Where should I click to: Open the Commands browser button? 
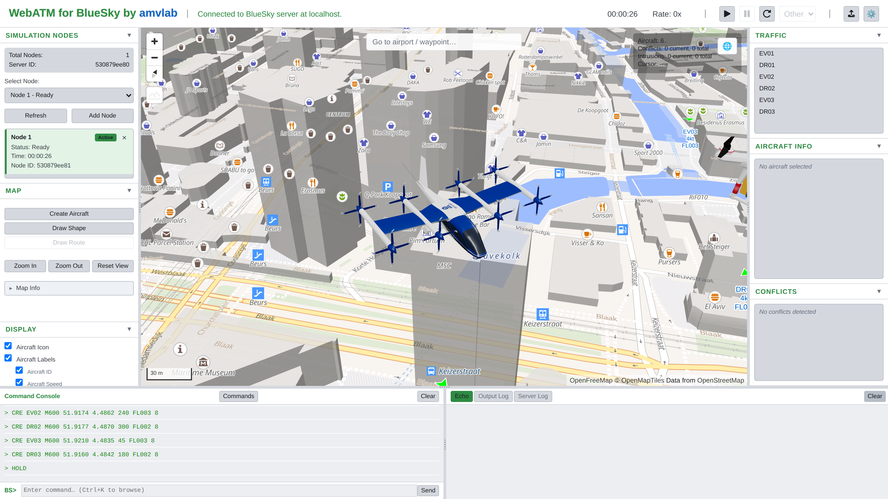click(x=238, y=396)
